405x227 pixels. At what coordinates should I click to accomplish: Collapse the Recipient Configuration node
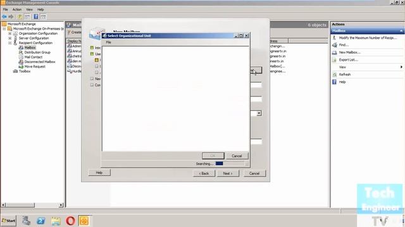click(x=10, y=43)
